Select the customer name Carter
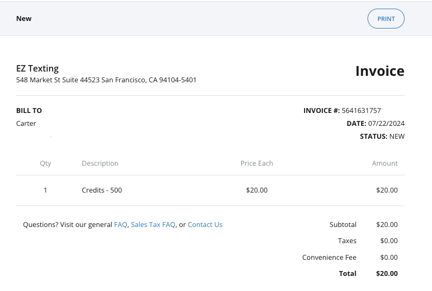The height and width of the screenshot is (291, 432). click(26, 124)
